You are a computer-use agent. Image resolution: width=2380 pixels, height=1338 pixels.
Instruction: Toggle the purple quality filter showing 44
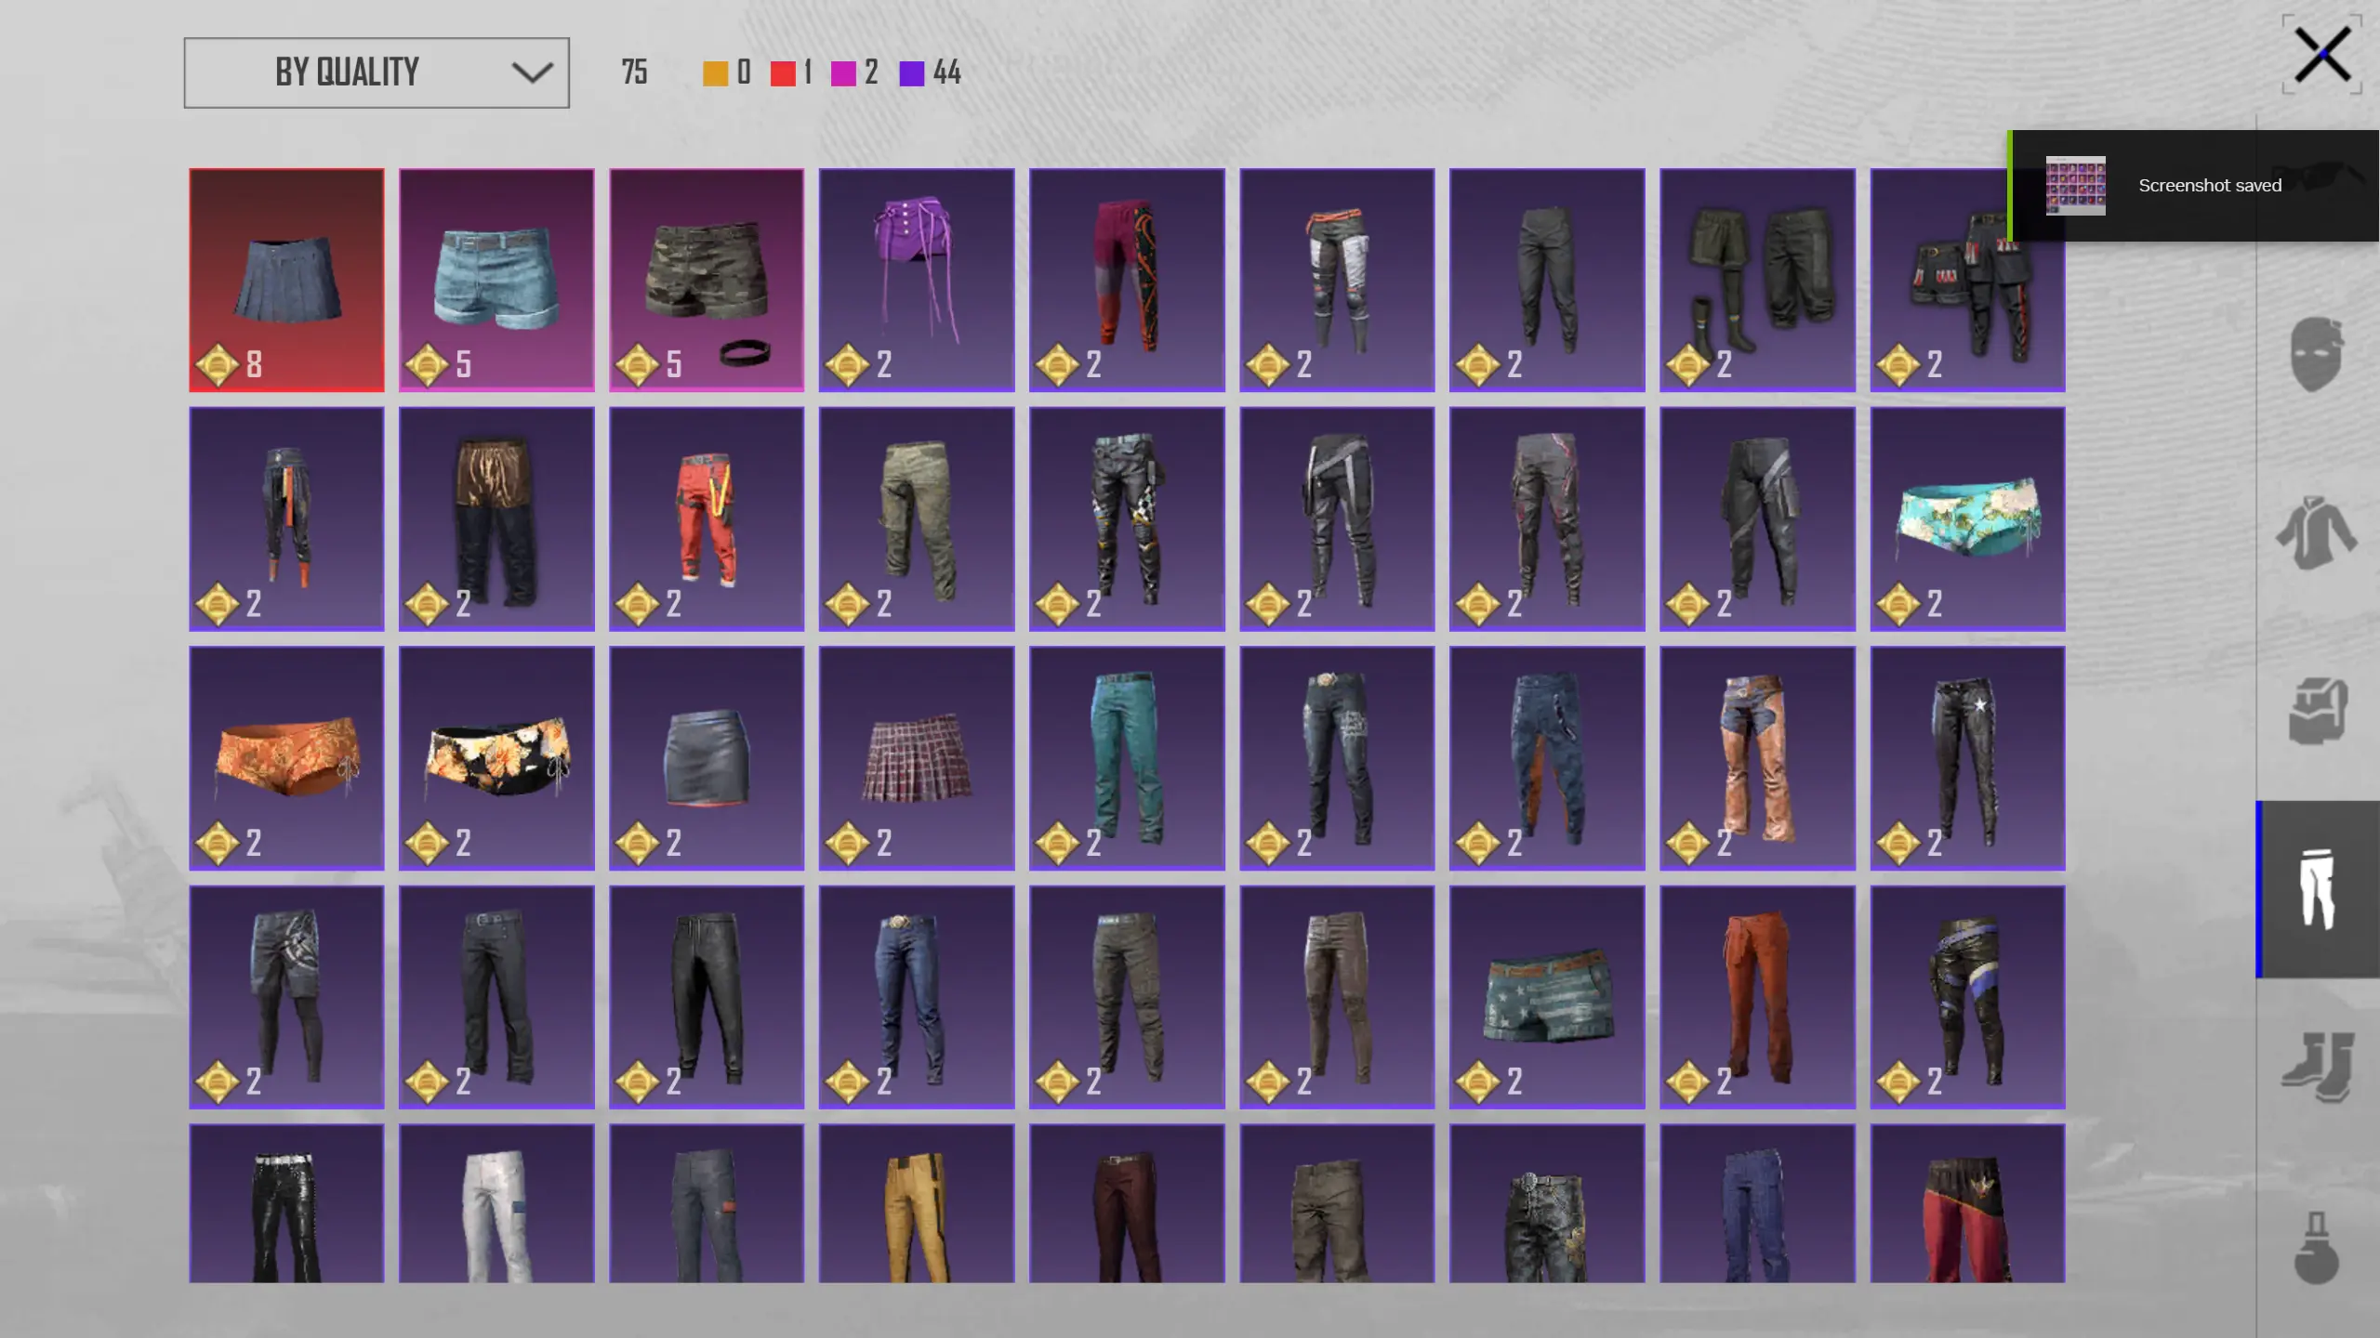[x=912, y=73]
